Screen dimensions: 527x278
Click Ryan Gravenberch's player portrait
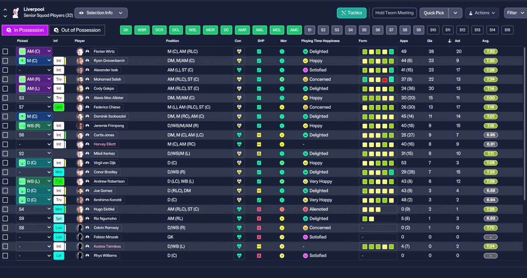click(80, 61)
